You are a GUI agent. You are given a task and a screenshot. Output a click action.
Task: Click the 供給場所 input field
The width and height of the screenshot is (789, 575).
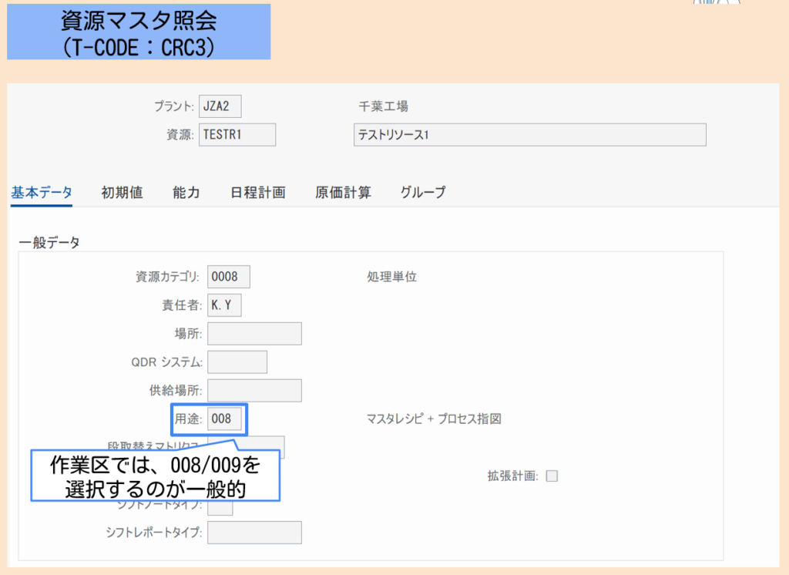[254, 390]
